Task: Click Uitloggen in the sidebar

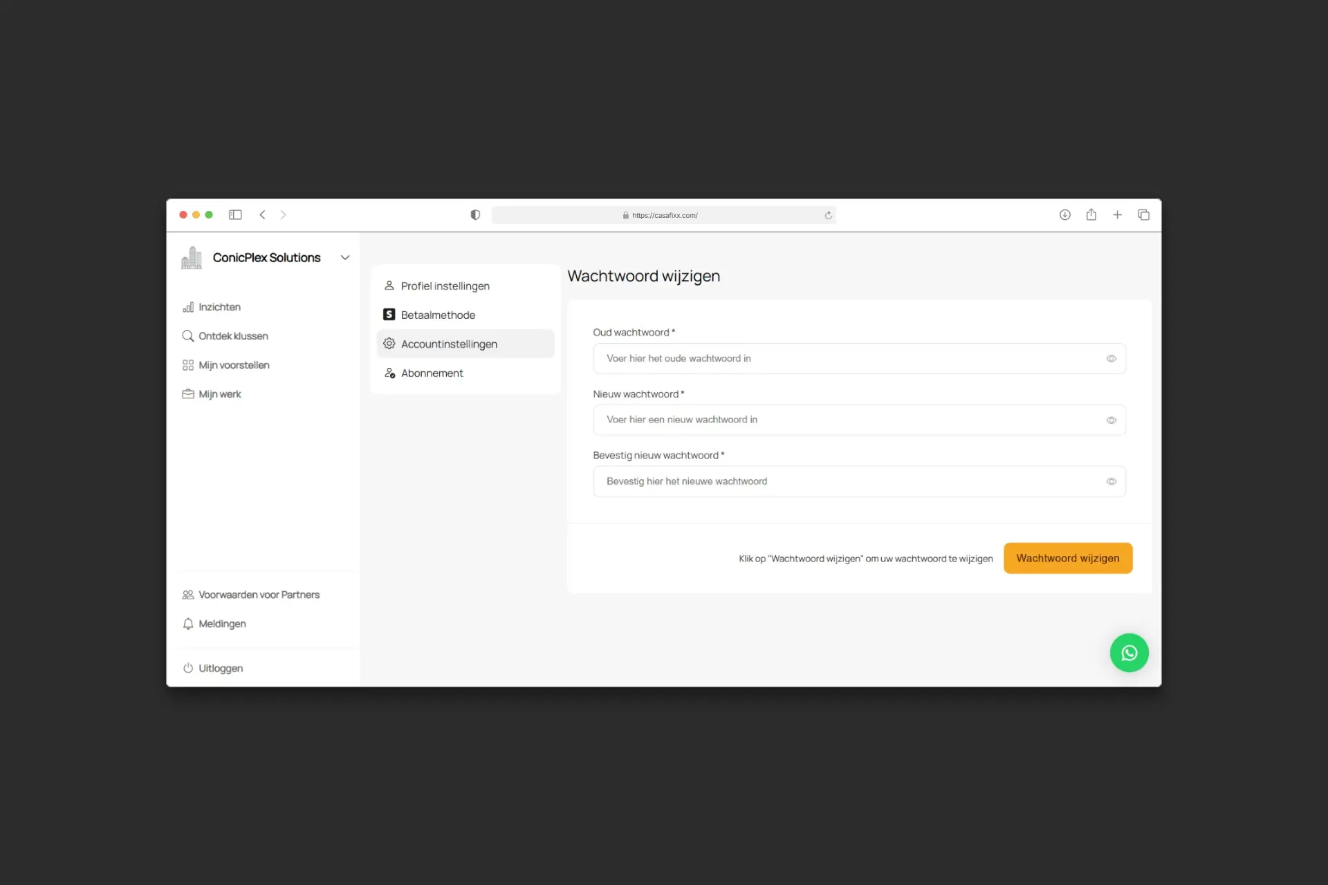Action: click(220, 669)
